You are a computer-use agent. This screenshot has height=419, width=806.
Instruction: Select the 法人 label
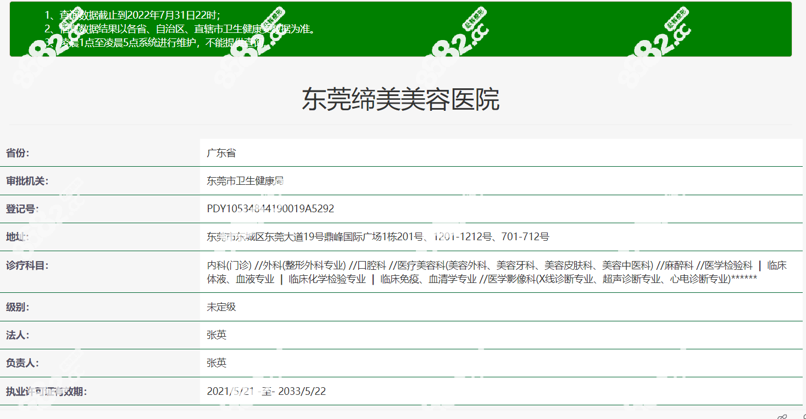pos(18,335)
